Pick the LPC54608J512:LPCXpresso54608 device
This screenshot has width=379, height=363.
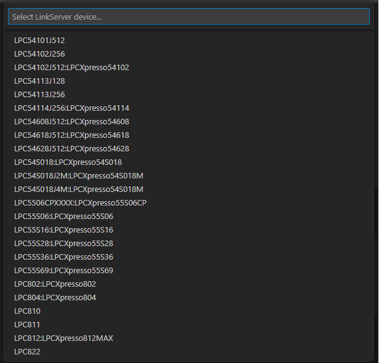[x=71, y=122]
